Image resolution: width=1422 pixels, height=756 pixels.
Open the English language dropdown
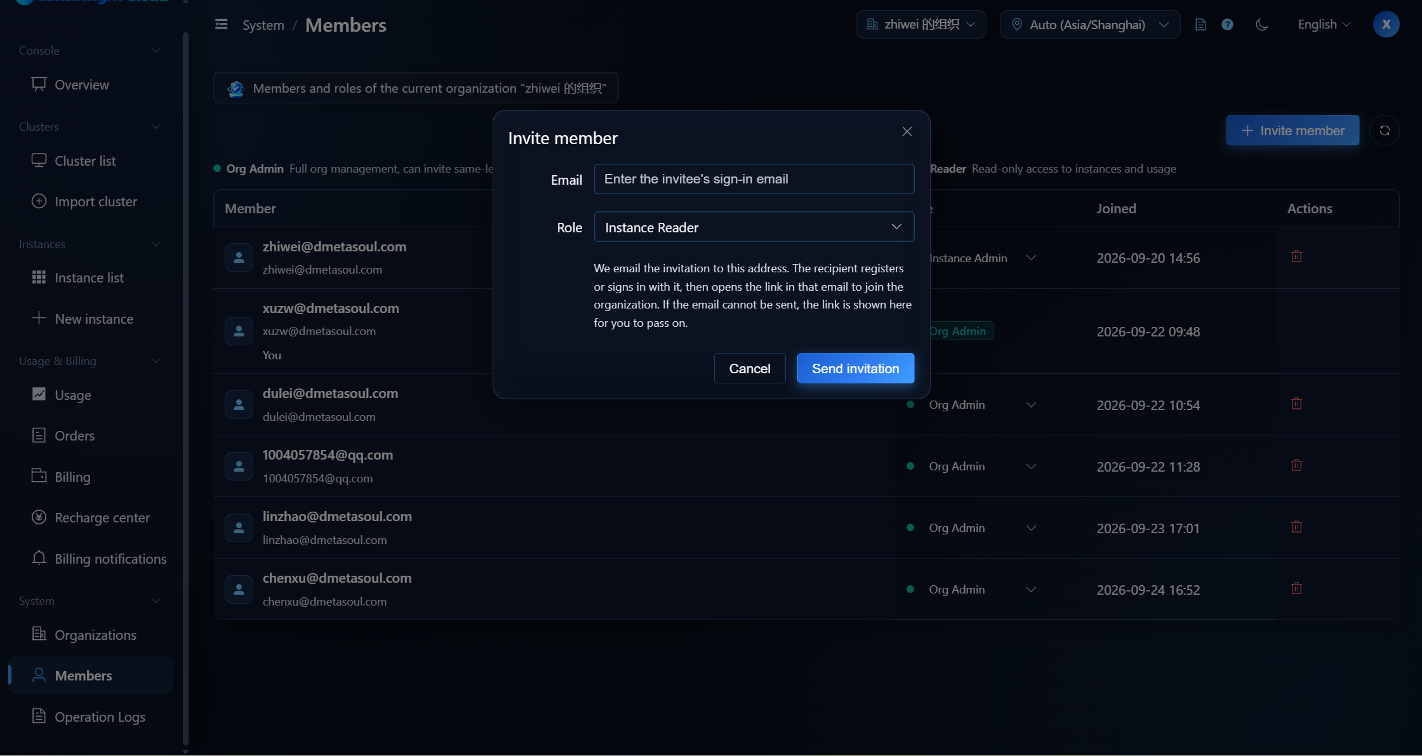(1324, 25)
